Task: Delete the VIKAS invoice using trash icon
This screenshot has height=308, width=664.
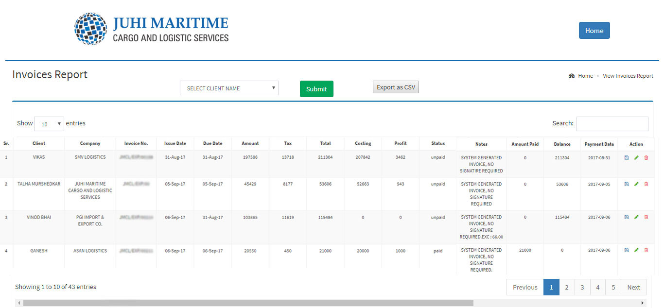Action: click(x=646, y=157)
